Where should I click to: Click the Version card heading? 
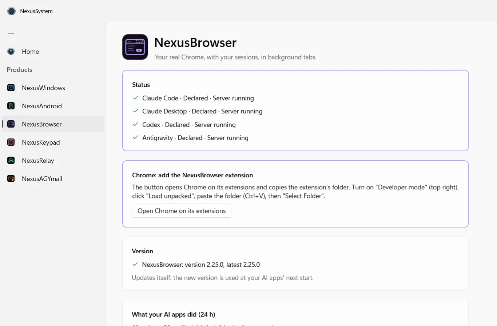[x=142, y=251]
